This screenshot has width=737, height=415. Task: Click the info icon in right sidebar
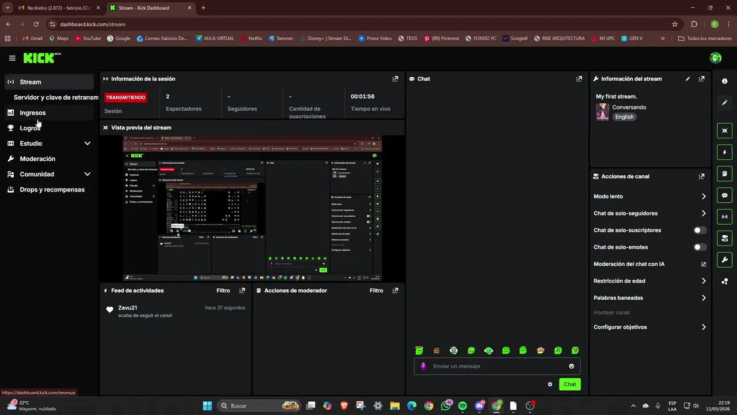tap(724, 81)
